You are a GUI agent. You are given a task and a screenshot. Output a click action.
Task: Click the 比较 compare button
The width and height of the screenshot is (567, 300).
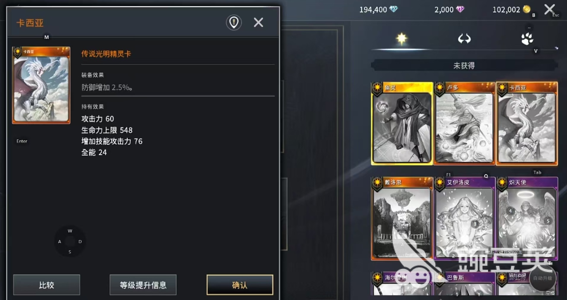pos(47,285)
